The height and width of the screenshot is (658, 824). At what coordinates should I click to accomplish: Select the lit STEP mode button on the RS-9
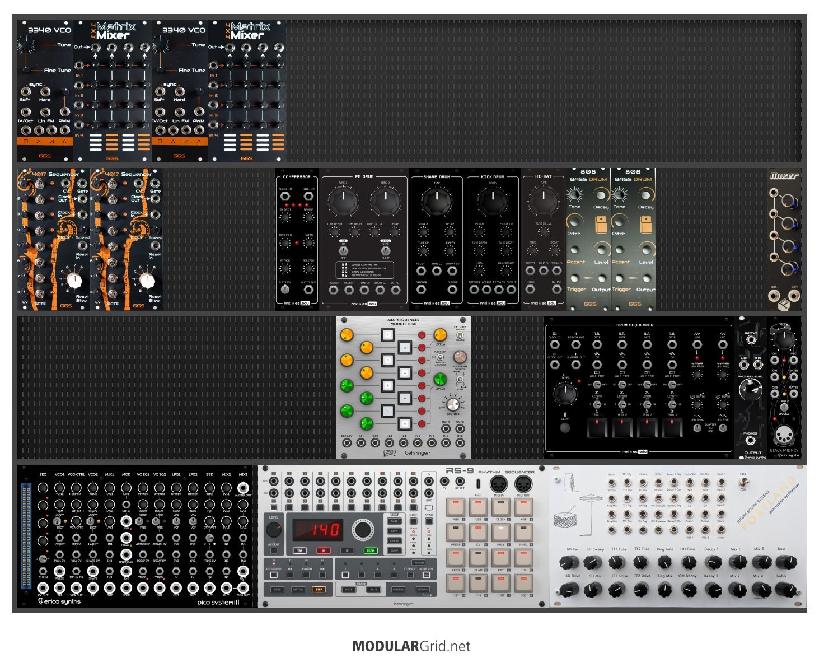pos(319,589)
